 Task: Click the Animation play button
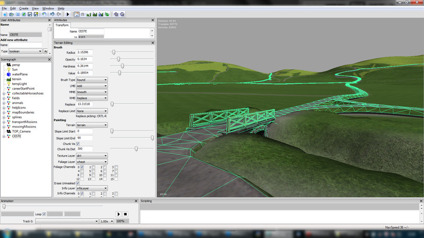118,214
